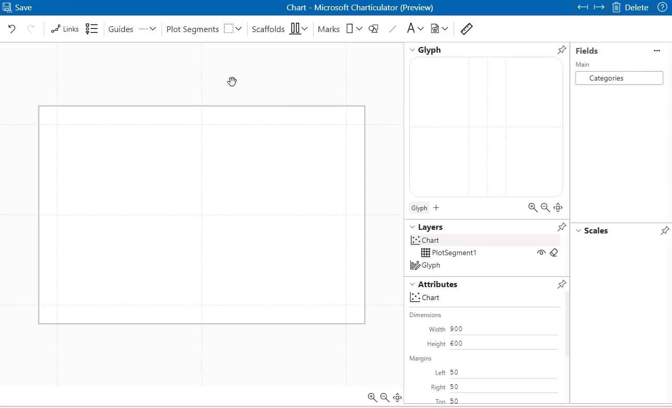Select the Guides line tool
672x408 pixels.
coord(143,29)
